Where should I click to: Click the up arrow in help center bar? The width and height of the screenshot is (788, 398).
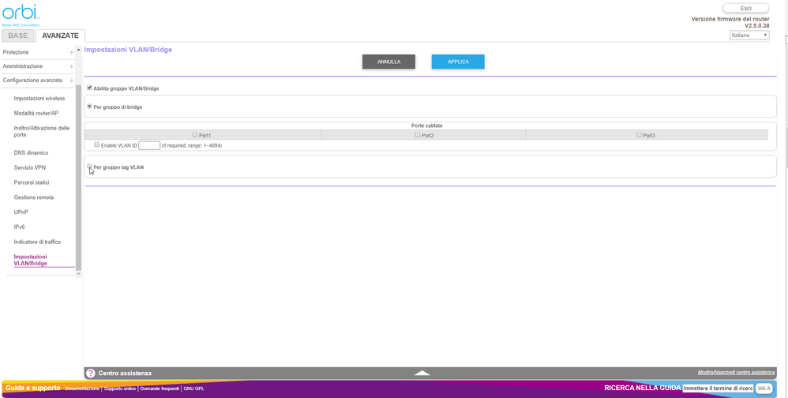(x=422, y=373)
